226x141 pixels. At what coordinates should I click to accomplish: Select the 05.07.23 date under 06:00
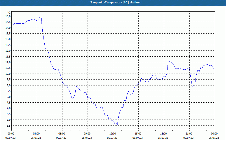point(61,138)
